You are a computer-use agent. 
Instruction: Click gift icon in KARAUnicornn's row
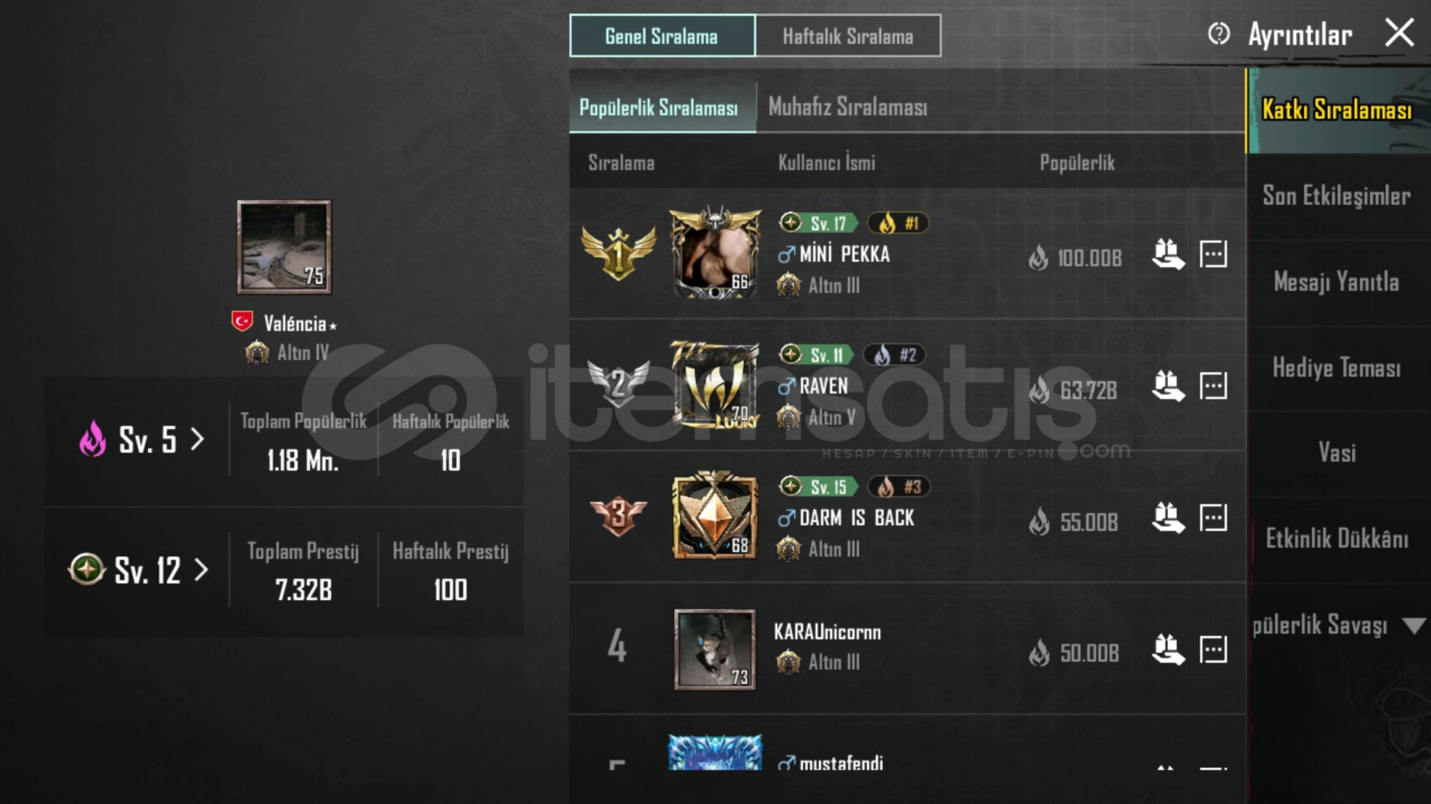pyautogui.click(x=1168, y=649)
